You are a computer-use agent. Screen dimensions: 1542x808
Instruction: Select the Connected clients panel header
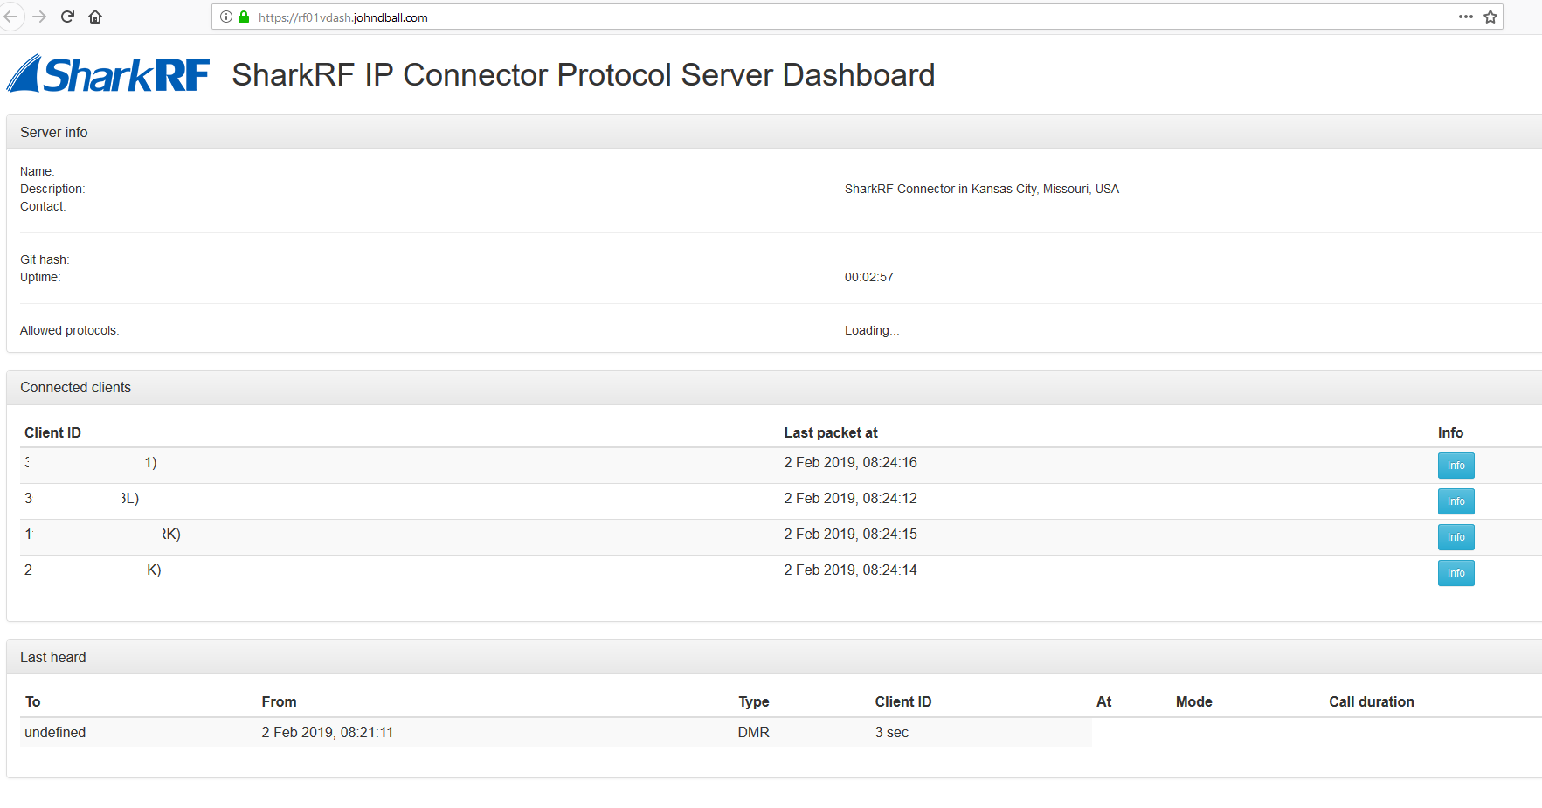[774, 388]
